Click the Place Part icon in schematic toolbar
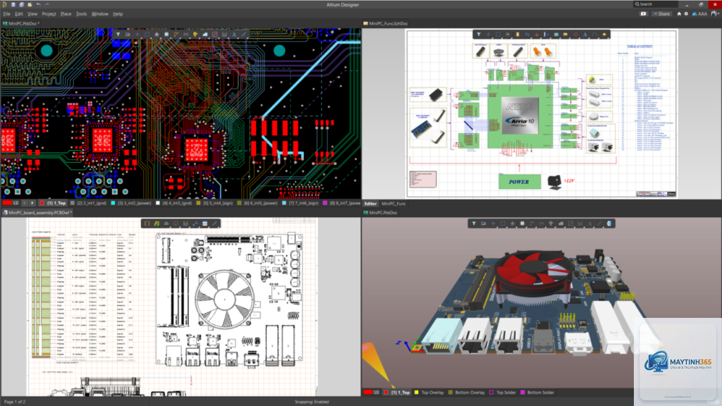Screen dimensions: 722x406 point(517,35)
